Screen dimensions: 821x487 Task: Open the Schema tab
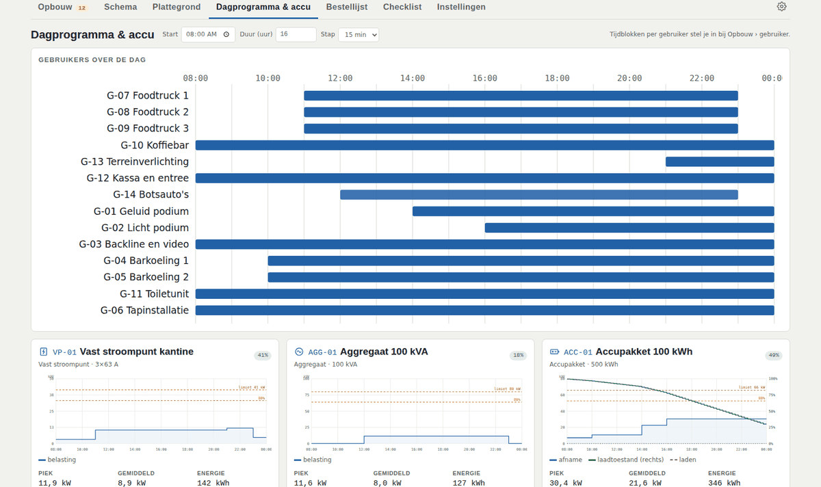pos(120,8)
